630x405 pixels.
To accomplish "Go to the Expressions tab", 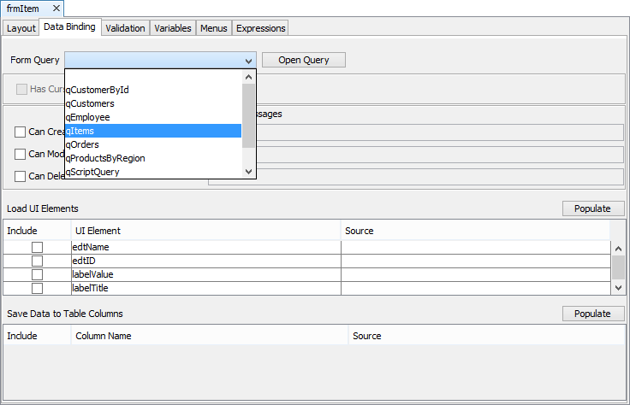I will [260, 28].
